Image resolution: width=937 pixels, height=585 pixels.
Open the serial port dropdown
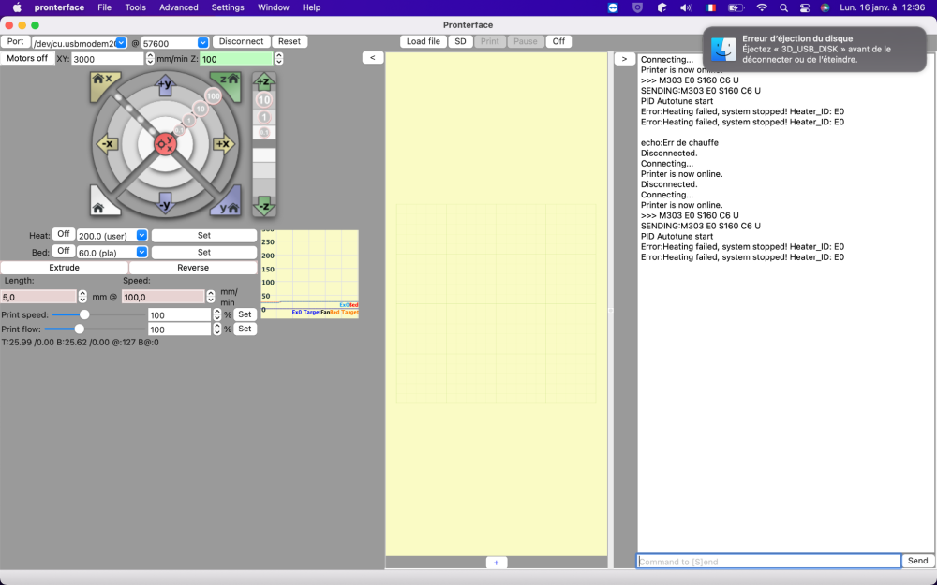[x=121, y=43]
